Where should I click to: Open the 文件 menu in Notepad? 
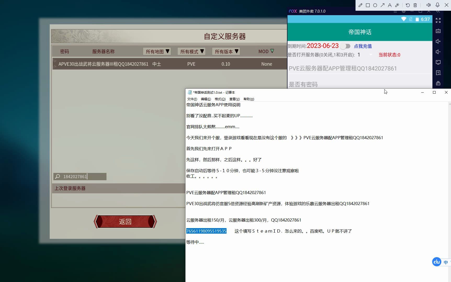tap(192, 99)
